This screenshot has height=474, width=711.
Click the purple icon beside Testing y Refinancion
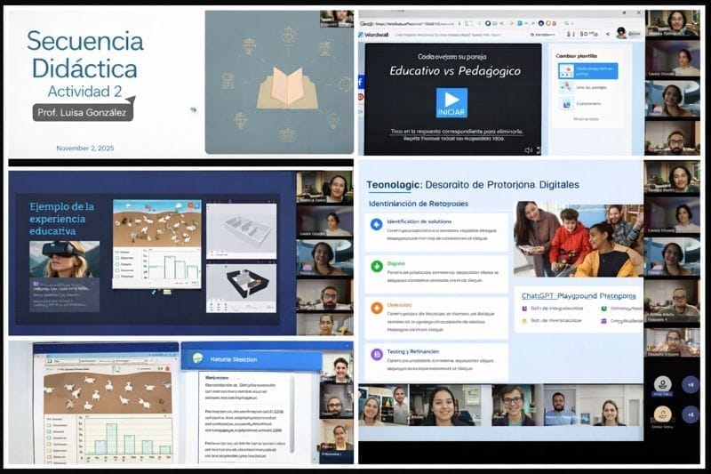pyautogui.click(x=377, y=354)
